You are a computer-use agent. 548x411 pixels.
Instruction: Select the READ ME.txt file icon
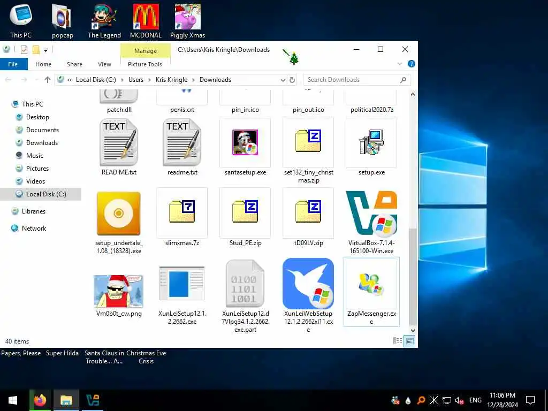pos(119,142)
